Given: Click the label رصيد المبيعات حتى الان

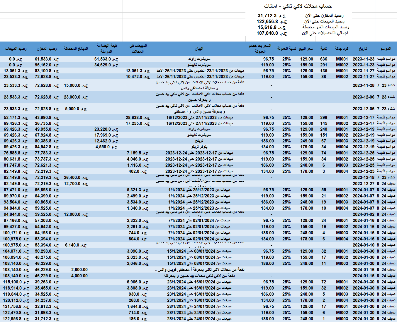Looking at the screenshot, I should coord(324,21).
